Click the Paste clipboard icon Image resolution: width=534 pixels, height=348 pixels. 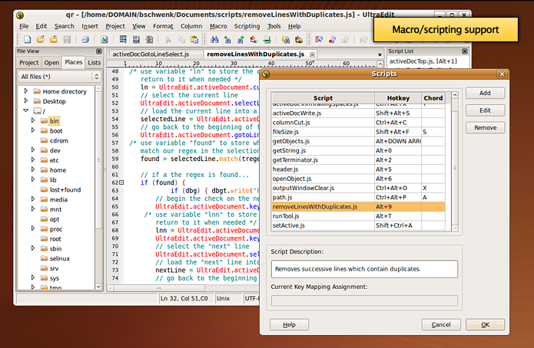(194, 40)
